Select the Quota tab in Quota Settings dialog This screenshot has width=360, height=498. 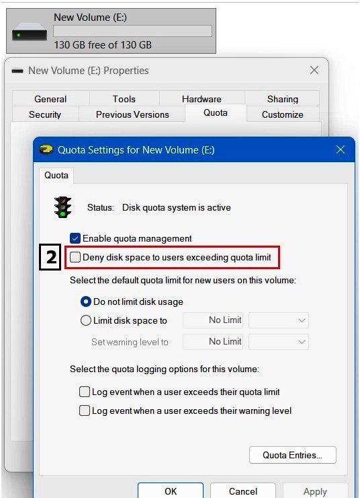click(56, 176)
